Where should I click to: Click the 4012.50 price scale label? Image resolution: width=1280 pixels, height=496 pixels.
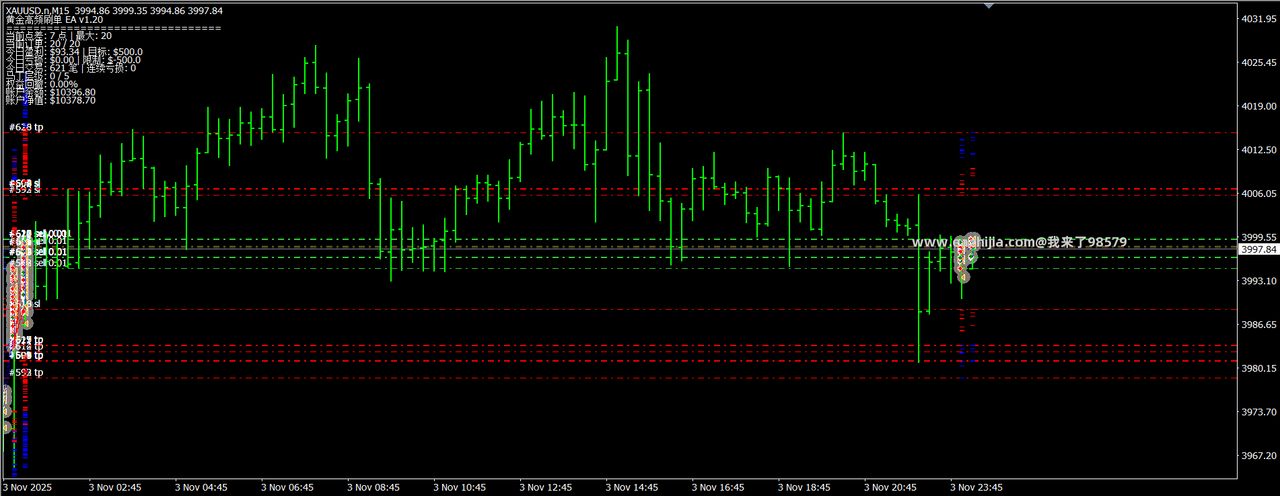pyautogui.click(x=1258, y=150)
